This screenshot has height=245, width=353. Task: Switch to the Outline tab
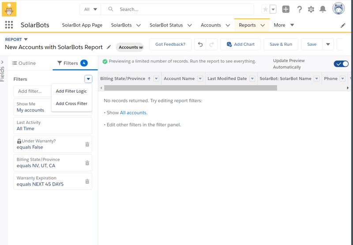click(24, 63)
